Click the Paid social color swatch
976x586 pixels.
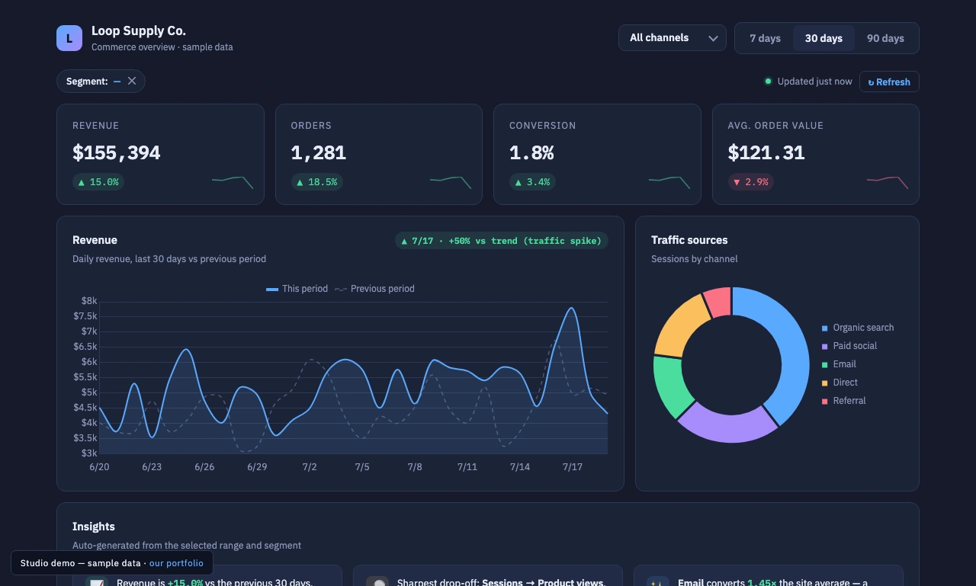tap(824, 346)
